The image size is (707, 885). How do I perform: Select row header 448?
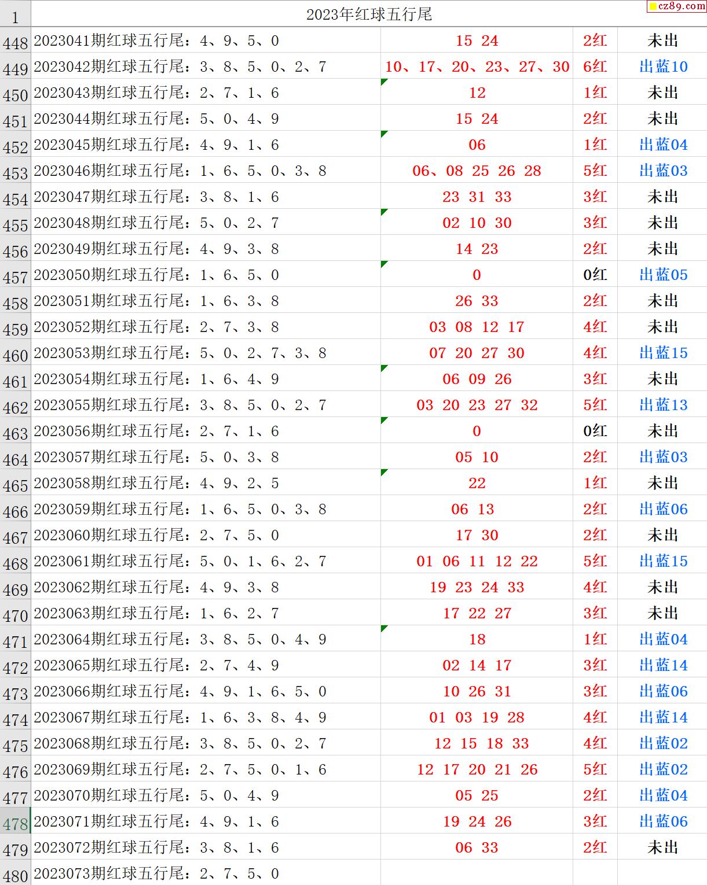point(15,42)
